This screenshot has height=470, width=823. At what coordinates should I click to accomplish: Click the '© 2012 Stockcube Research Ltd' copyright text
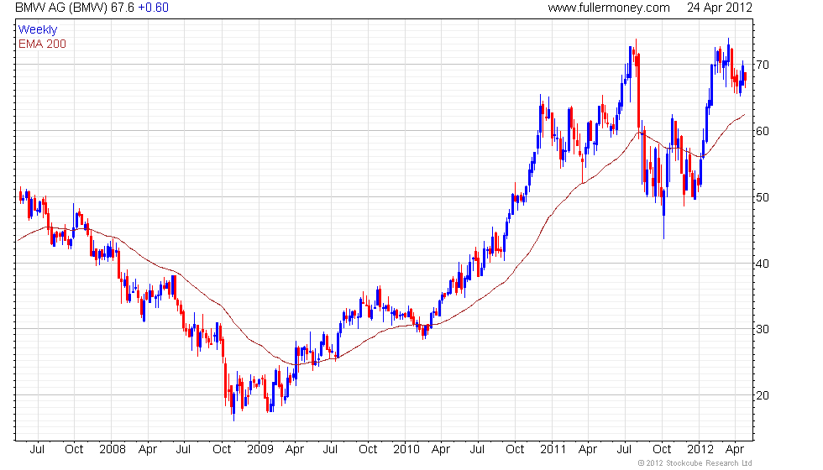coord(695,463)
